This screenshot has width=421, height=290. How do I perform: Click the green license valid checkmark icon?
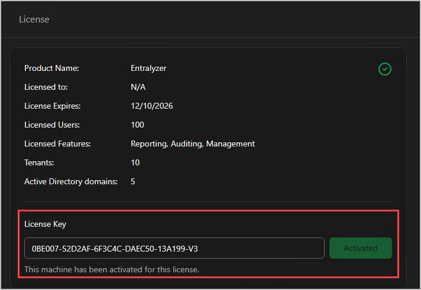[385, 69]
